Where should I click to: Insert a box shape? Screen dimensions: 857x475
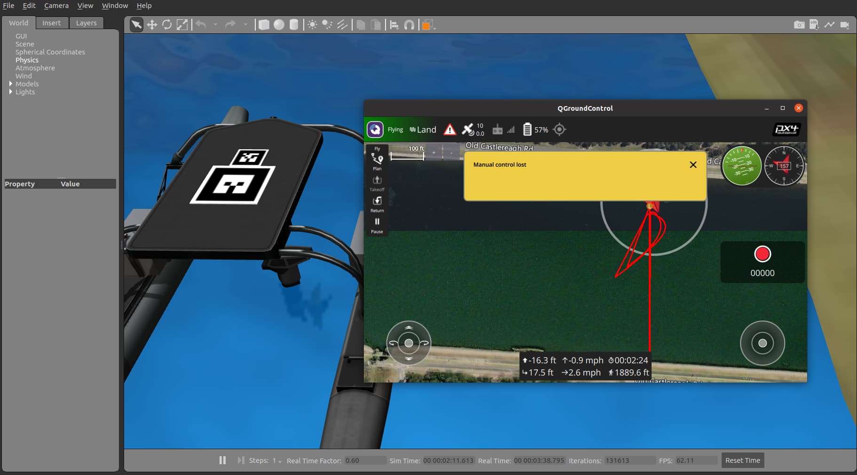tap(264, 25)
